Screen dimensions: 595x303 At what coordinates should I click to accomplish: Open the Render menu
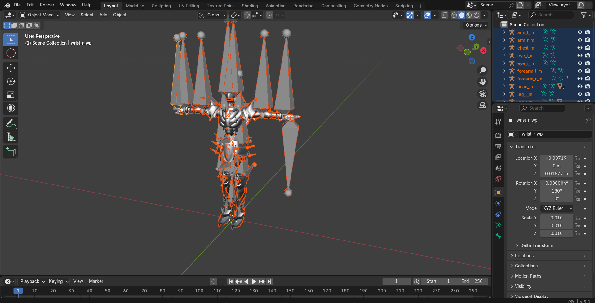47,5
